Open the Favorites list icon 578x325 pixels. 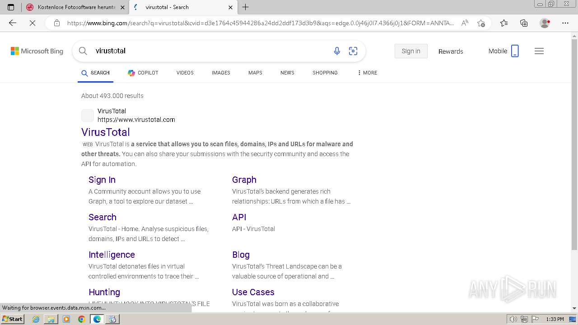tap(504, 23)
